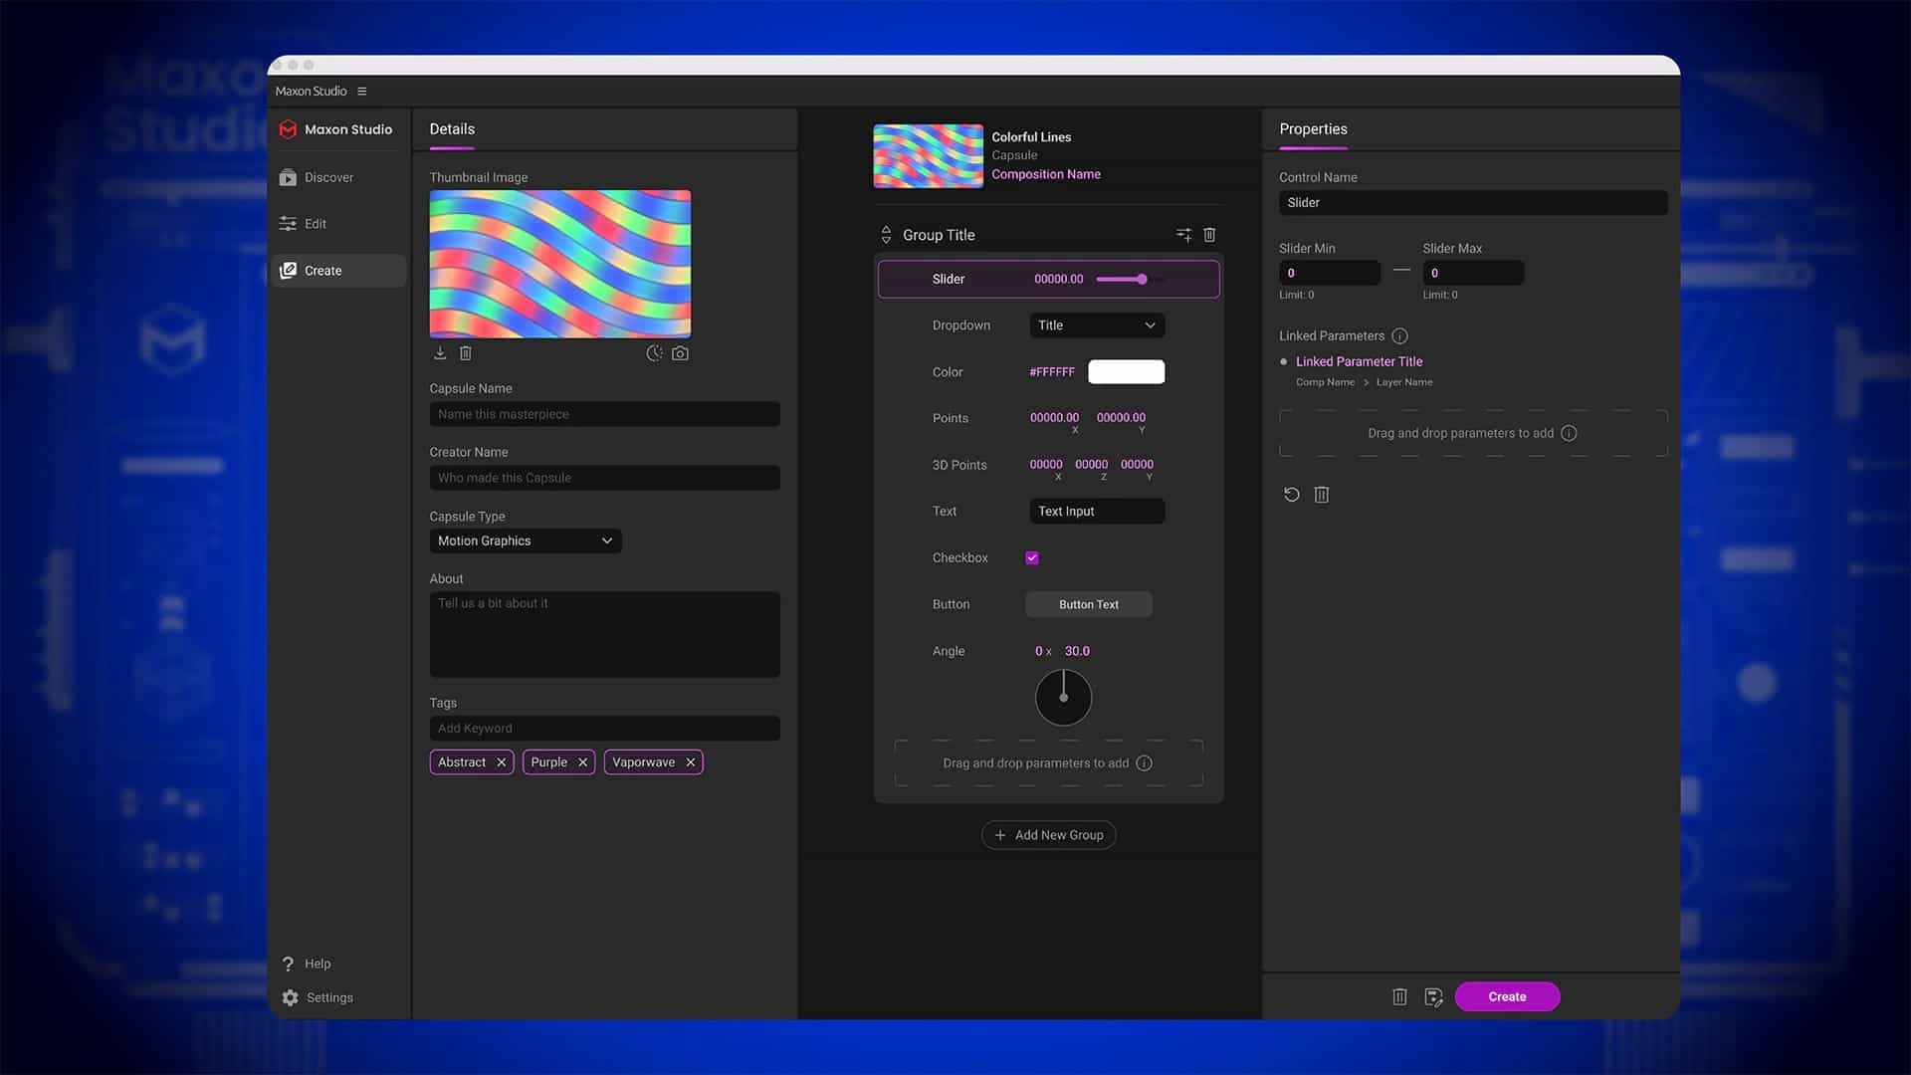The width and height of the screenshot is (1911, 1075).
Task: Remove the Abstract tag
Action: click(502, 762)
